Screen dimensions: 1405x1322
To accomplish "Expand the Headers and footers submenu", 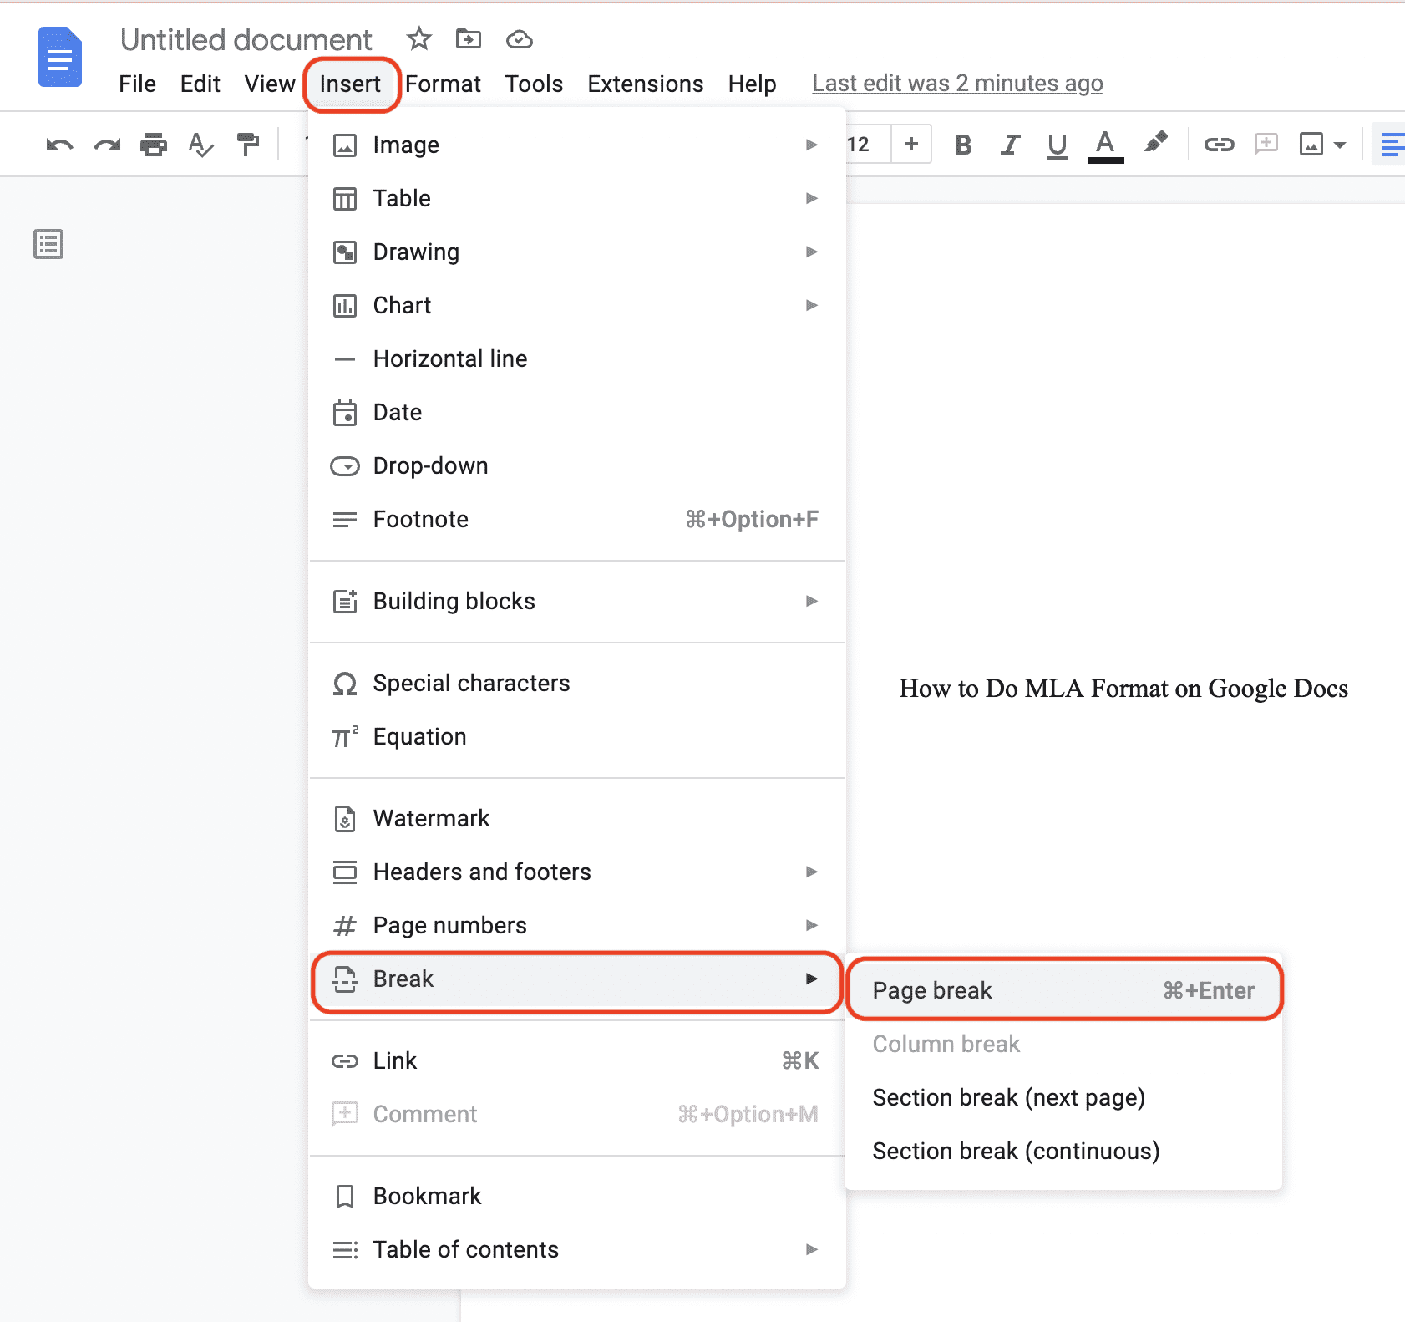I will (576, 872).
